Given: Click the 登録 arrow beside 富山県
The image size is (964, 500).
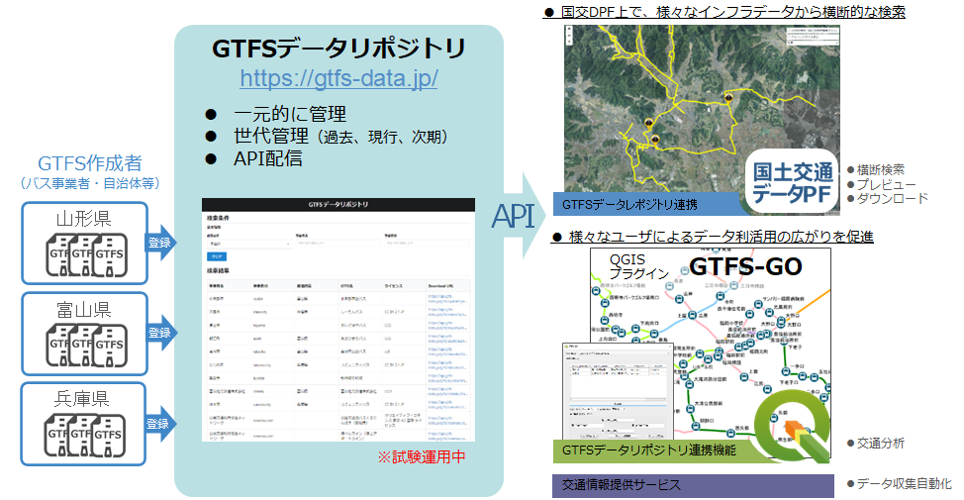Looking at the screenshot, I should (x=160, y=333).
